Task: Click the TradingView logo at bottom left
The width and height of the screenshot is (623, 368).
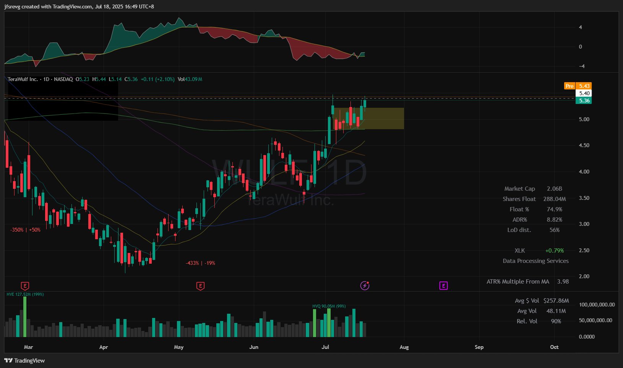Action: 24,360
